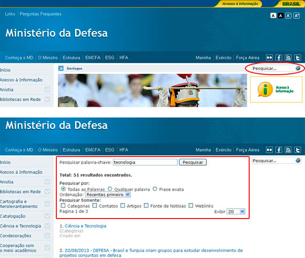Click the yellow 'i' Acesso à Informação banner

pyautogui.click(x=276, y=89)
